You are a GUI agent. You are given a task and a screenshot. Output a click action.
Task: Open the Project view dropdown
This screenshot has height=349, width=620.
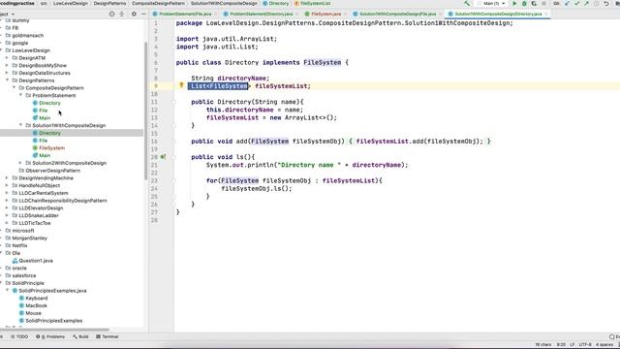[7, 14]
